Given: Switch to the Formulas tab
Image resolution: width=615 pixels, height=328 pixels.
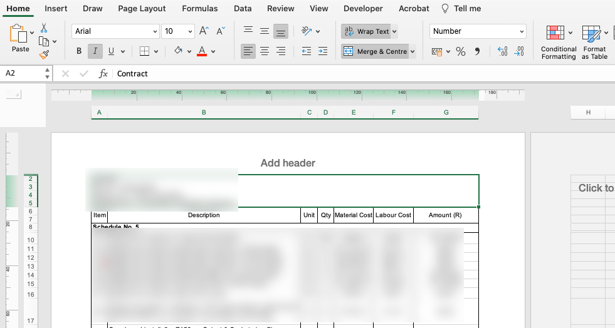Looking at the screenshot, I should (199, 9).
